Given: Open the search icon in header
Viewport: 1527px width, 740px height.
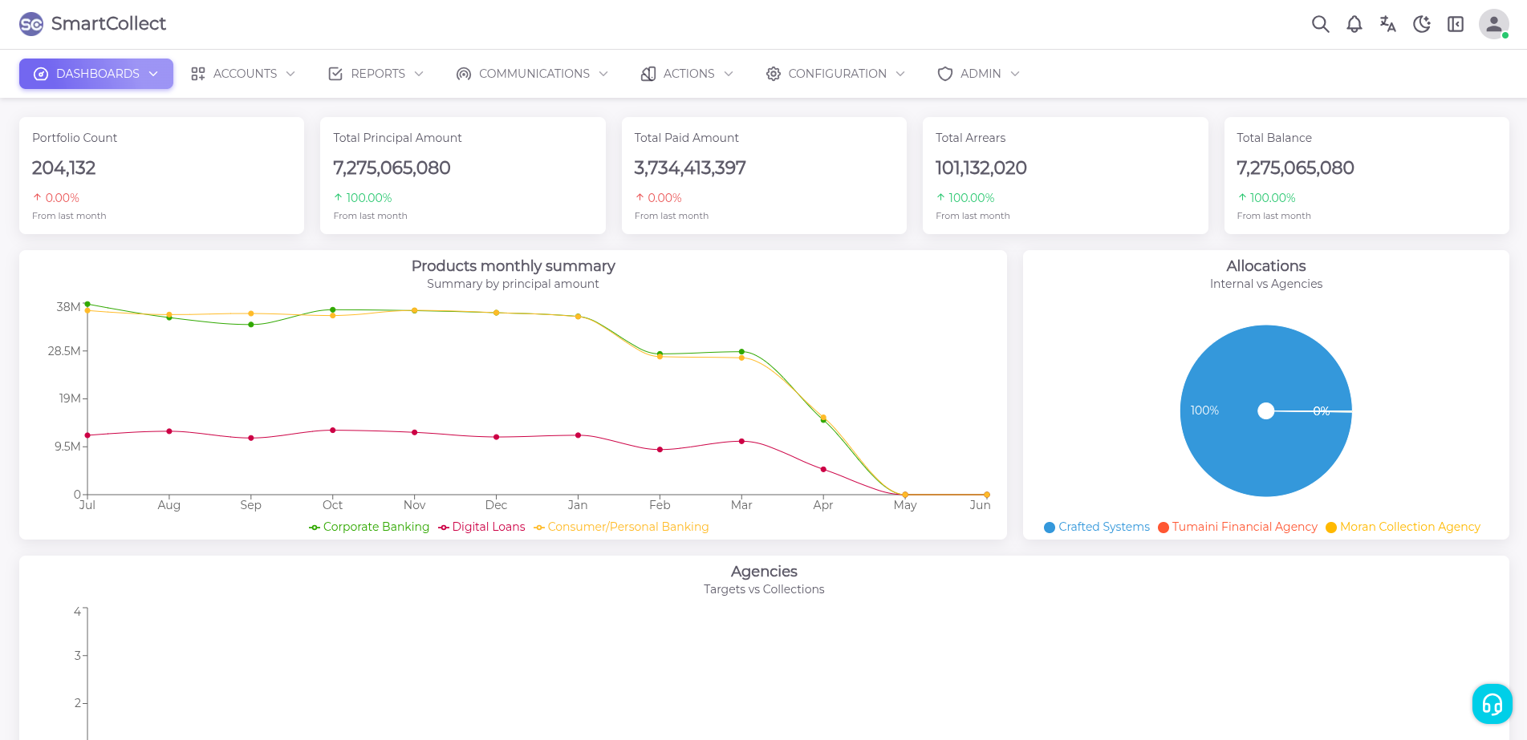Looking at the screenshot, I should [x=1320, y=24].
